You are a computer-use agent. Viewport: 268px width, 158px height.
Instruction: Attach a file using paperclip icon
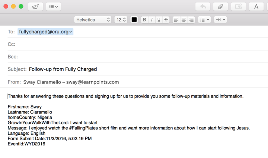[x=220, y=6]
